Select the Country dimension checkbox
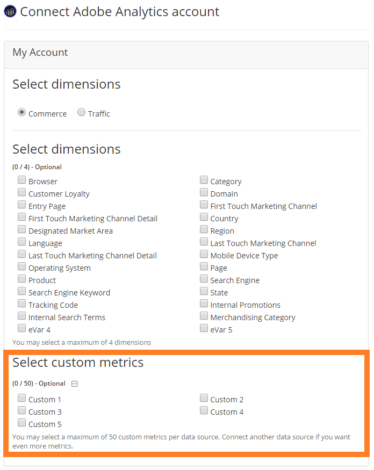Screen dimensions: 374x470 [204, 218]
